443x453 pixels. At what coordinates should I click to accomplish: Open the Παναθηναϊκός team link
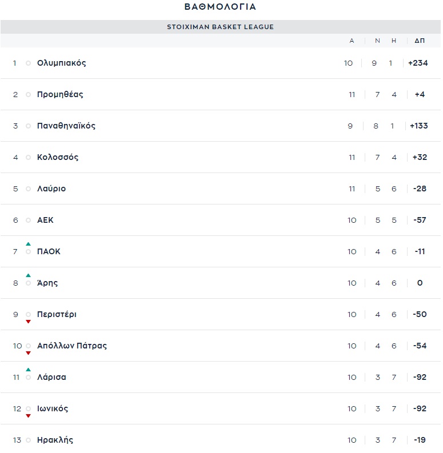[66, 126]
